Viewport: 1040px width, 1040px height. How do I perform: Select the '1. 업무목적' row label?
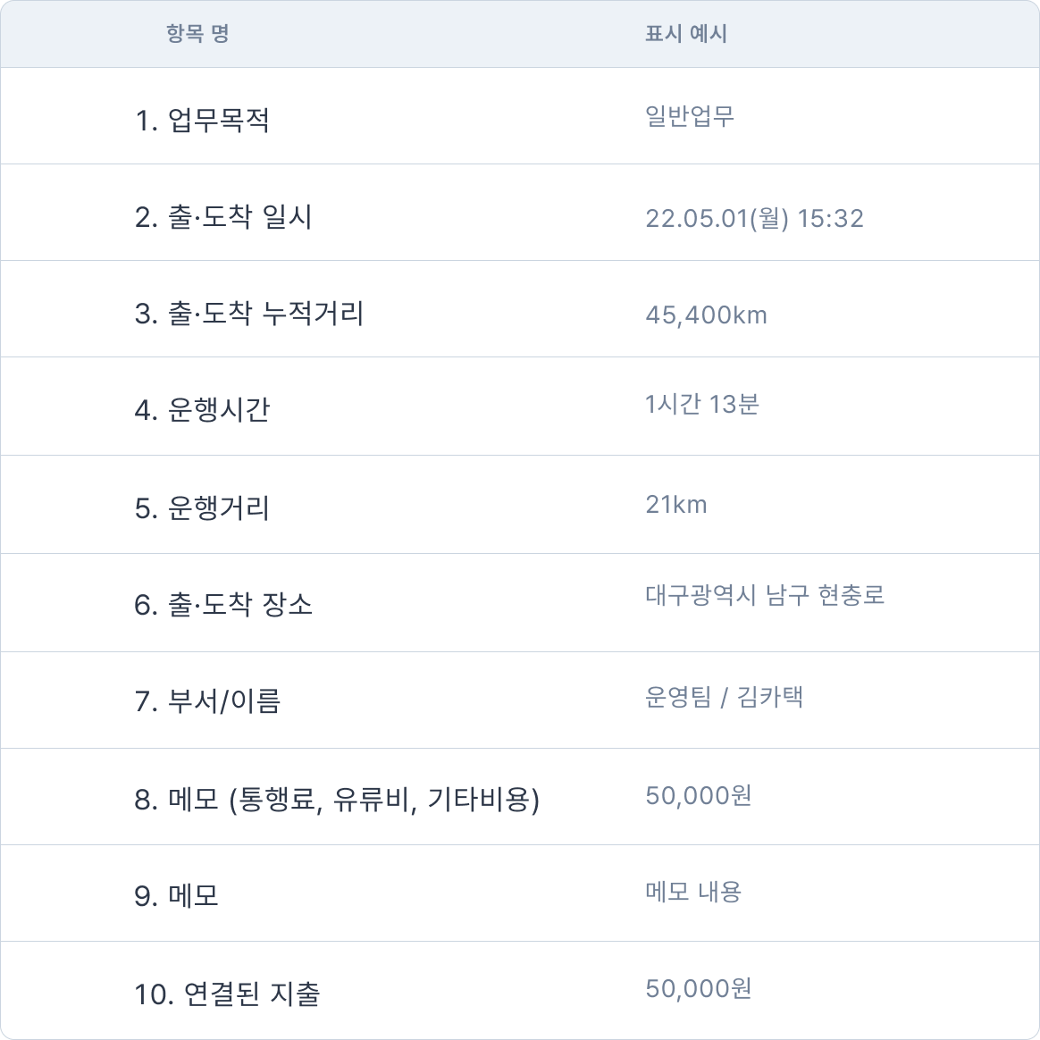coord(202,120)
